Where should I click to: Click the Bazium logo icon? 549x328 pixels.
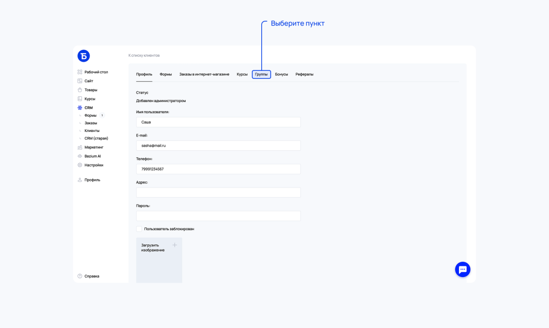(x=83, y=56)
